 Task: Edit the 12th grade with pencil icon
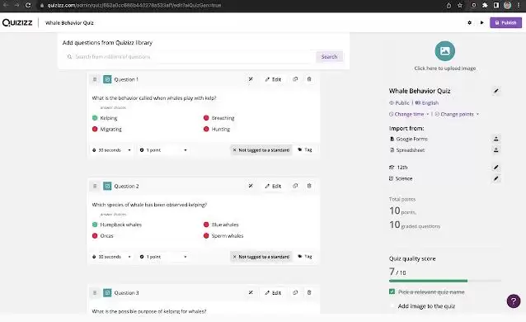[495, 167]
